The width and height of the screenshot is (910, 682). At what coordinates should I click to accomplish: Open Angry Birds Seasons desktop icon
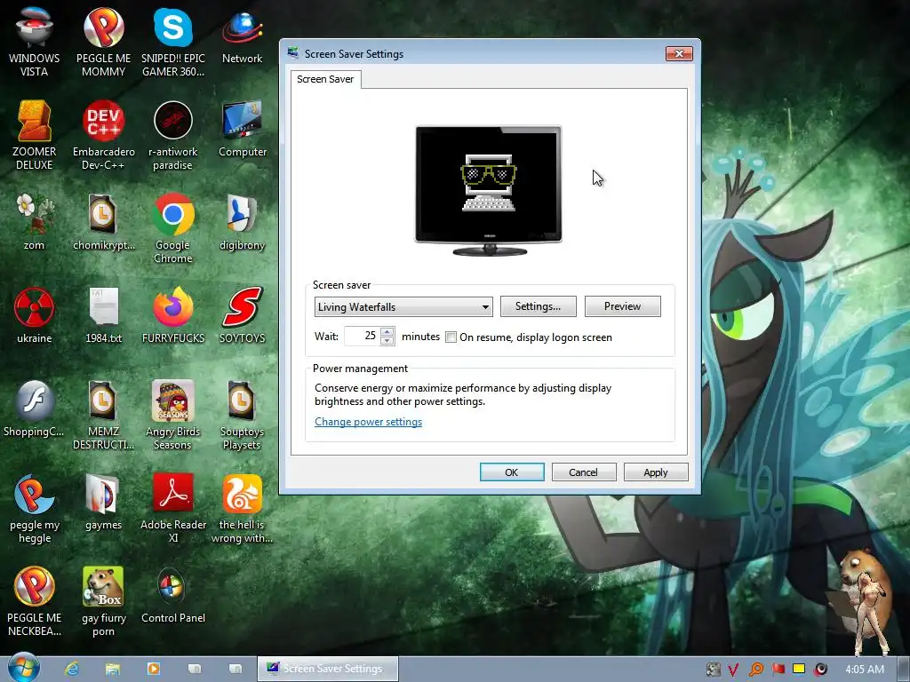tap(173, 415)
